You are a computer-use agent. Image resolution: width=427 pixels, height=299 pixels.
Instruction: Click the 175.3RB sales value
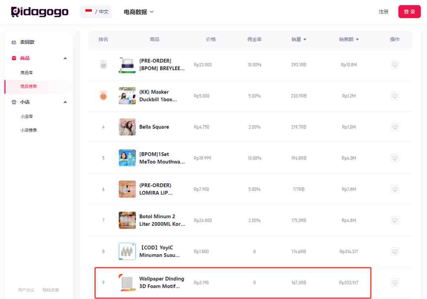pos(299,220)
